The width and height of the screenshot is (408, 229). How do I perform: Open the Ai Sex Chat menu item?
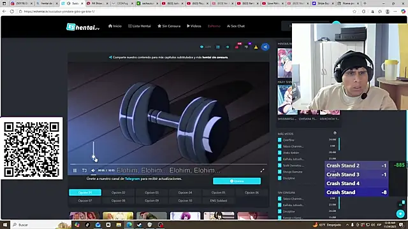pyautogui.click(x=236, y=26)
